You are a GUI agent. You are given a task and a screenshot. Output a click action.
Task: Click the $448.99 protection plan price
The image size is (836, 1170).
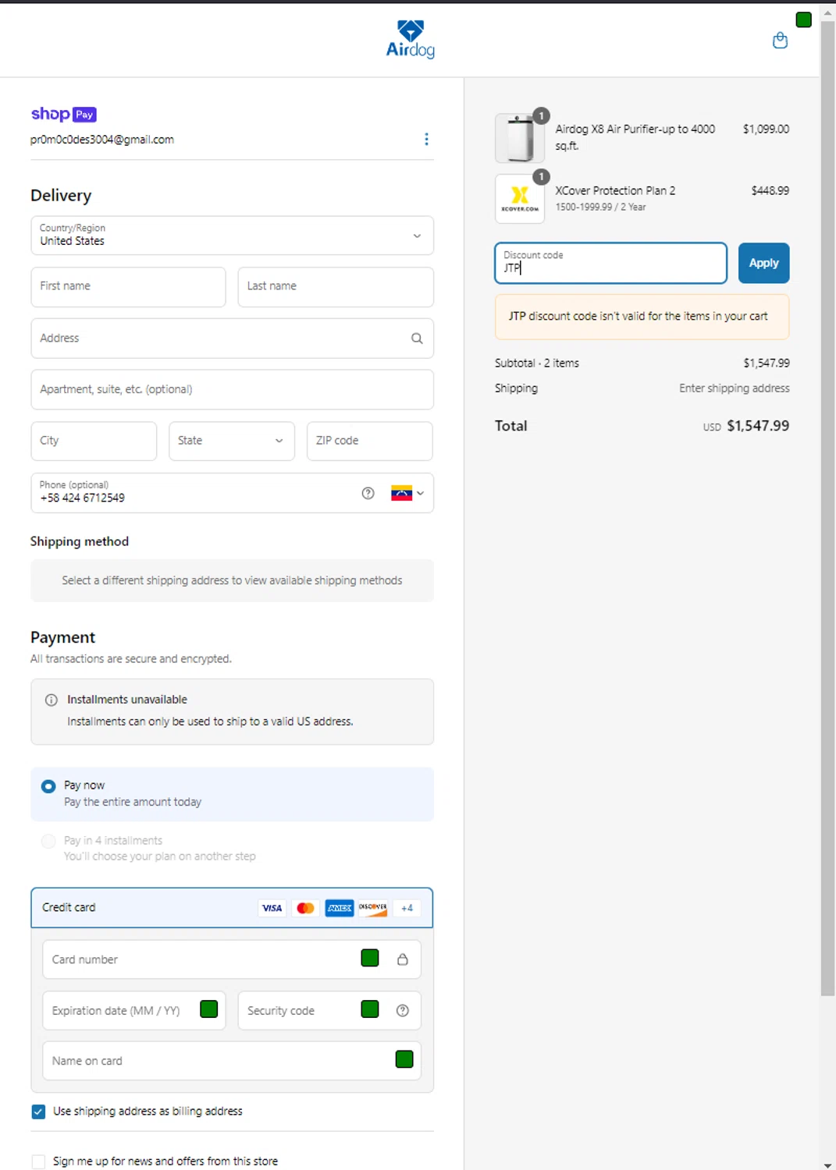coord(770,191)
